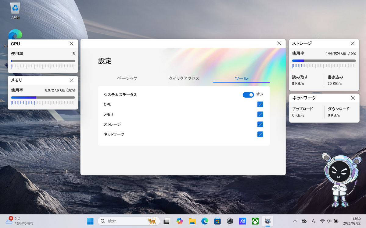Screen dimensions: 366x228
Task: Click the taskbar 検索 search box
Action: pyautogui.click(x=129, y=221)
